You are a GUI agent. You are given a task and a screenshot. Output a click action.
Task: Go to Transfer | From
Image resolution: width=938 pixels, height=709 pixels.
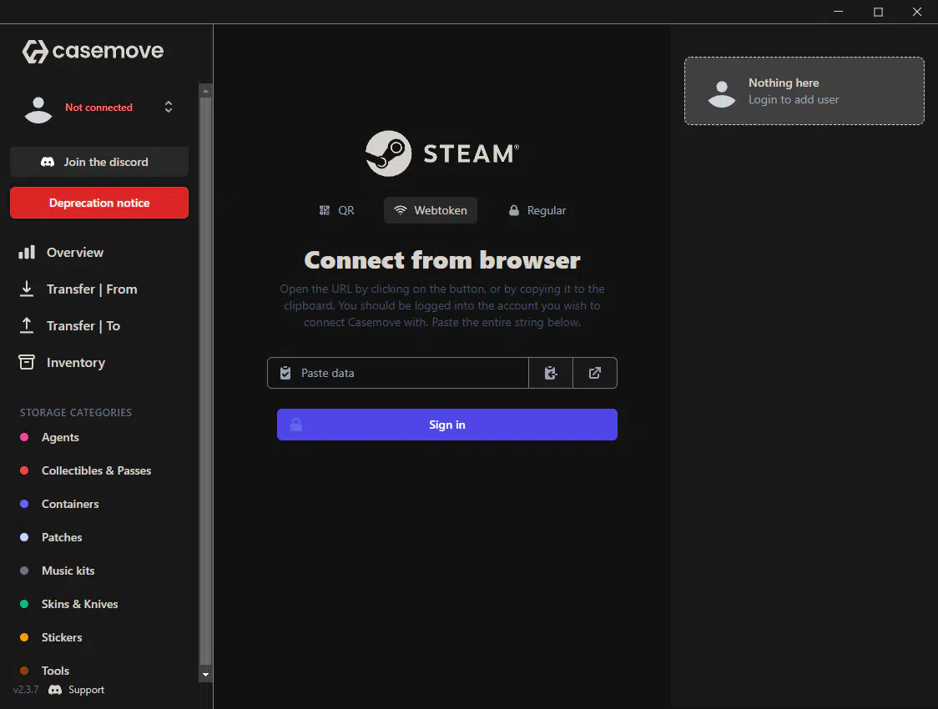click(92, 289)
